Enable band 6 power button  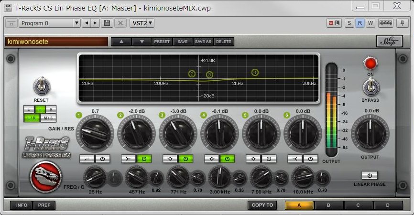coord(310,159)
